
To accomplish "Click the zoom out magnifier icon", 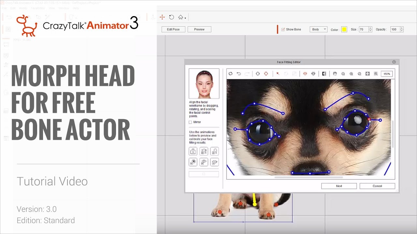I will coord(343,74).
